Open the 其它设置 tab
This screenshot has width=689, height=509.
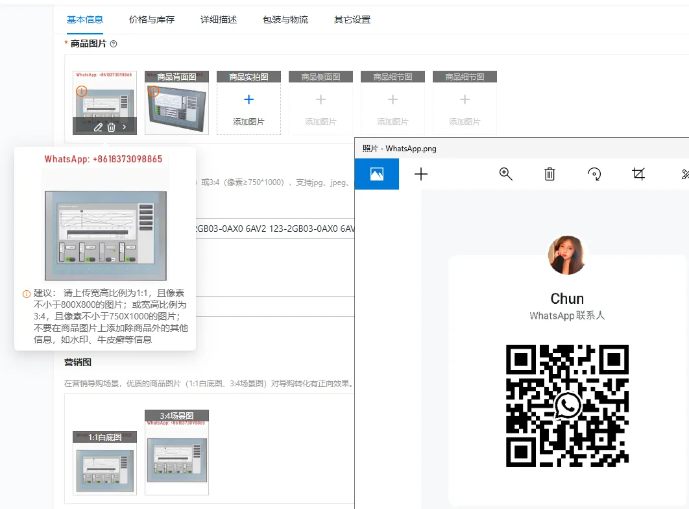352,19
